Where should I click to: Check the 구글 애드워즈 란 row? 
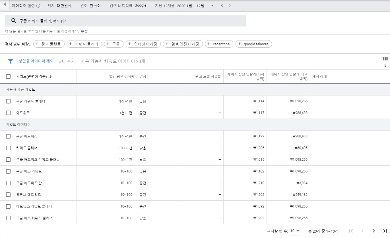pos(8,183)
